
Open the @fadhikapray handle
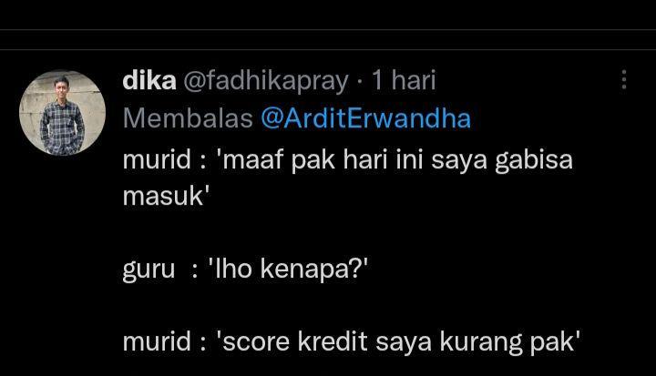266,81
